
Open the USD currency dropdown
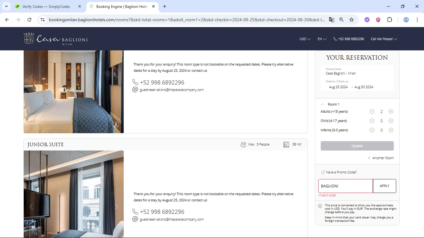click(305, 39)
